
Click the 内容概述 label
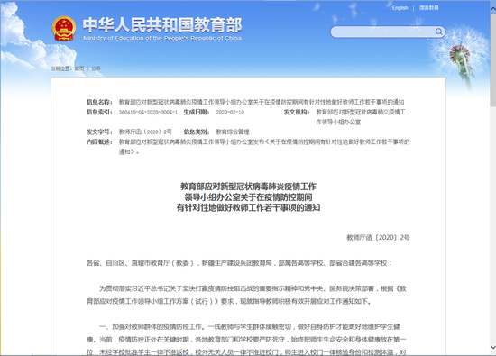click(x=99, y=142)
